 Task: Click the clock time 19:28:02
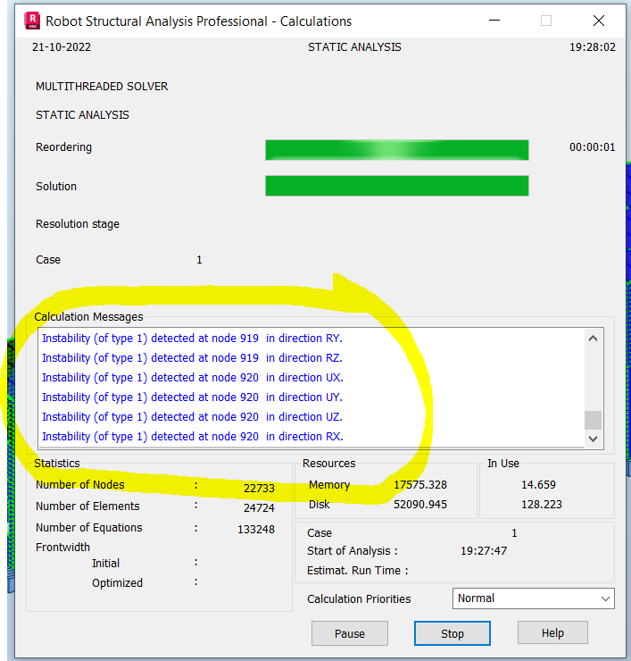point(593,46)
